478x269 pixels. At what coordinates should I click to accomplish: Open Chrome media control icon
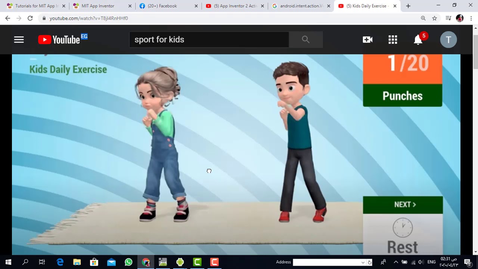[448, 18]
